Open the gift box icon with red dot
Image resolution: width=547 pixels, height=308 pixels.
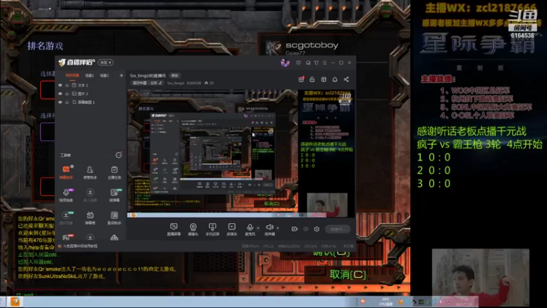point(301,79)
